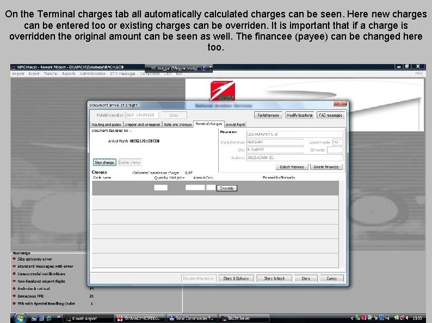This screenshot has height=323, width=432.
Task: Click Delete financee button
Action: pos(326,167)
